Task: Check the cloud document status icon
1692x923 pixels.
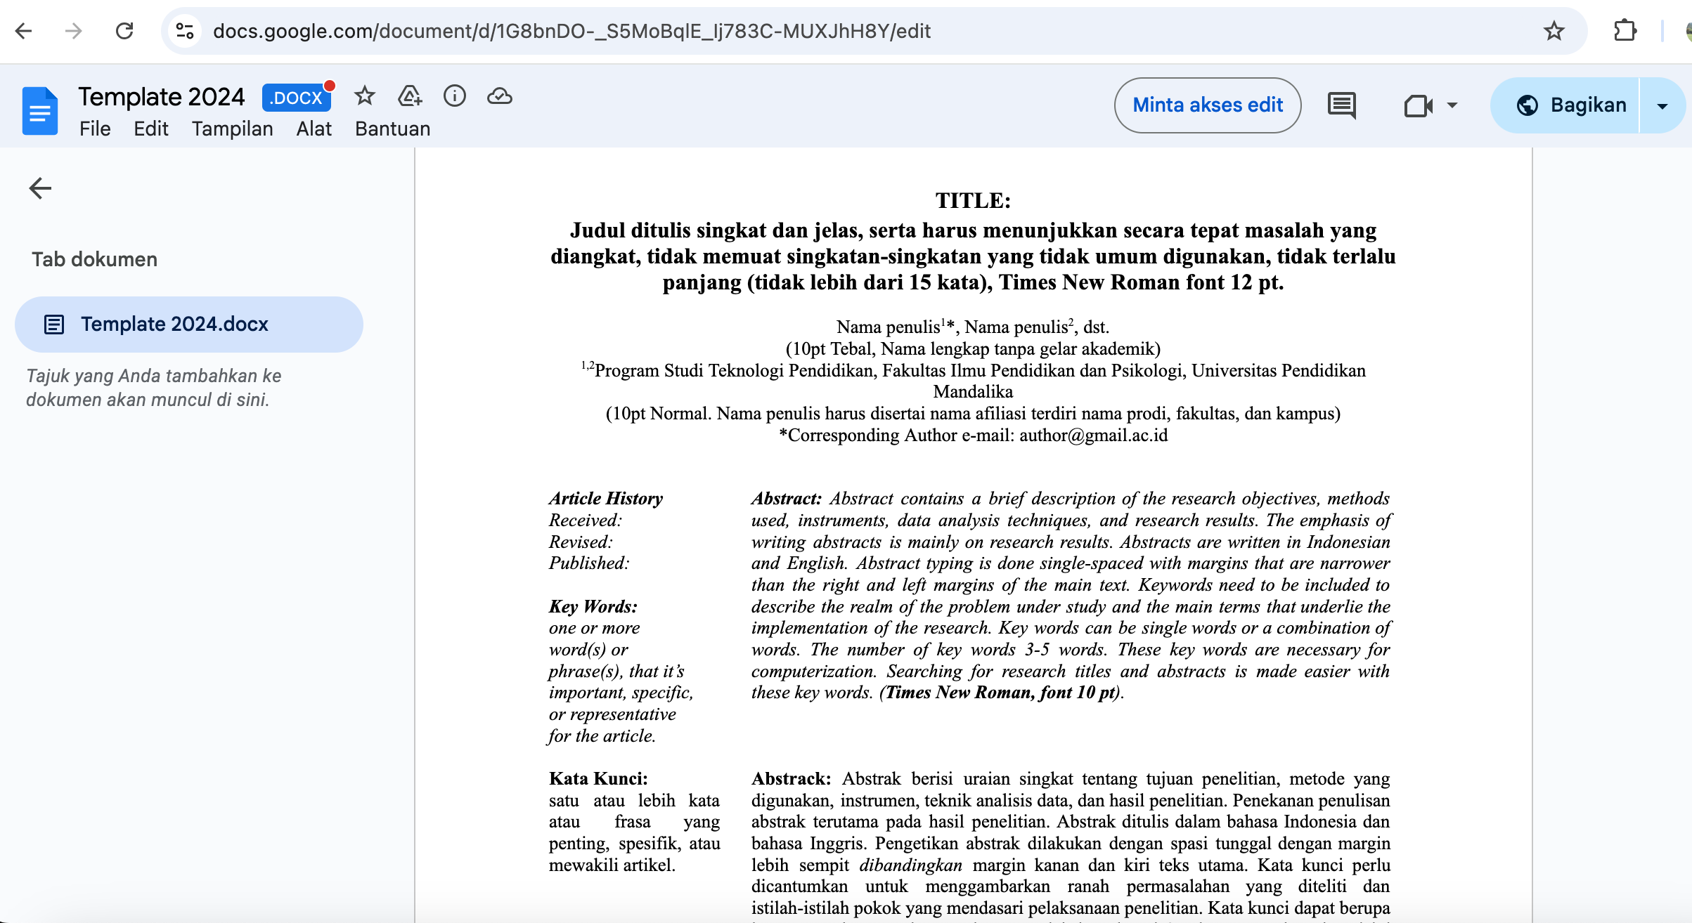Action: (x=499, y=96)
